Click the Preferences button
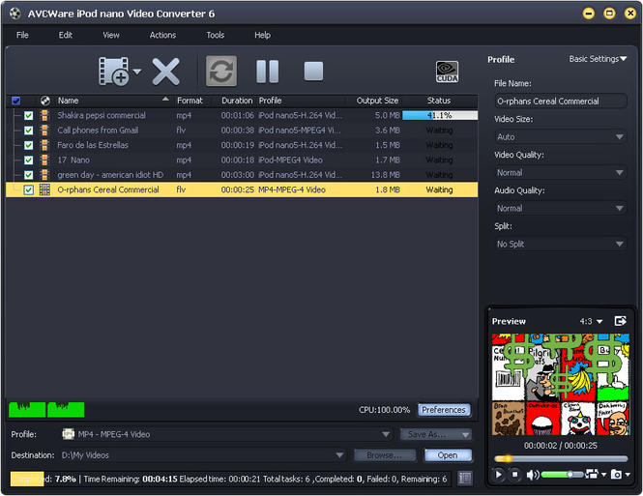The image size is (643, 496). pyautogui.click(x=444, y=410)
